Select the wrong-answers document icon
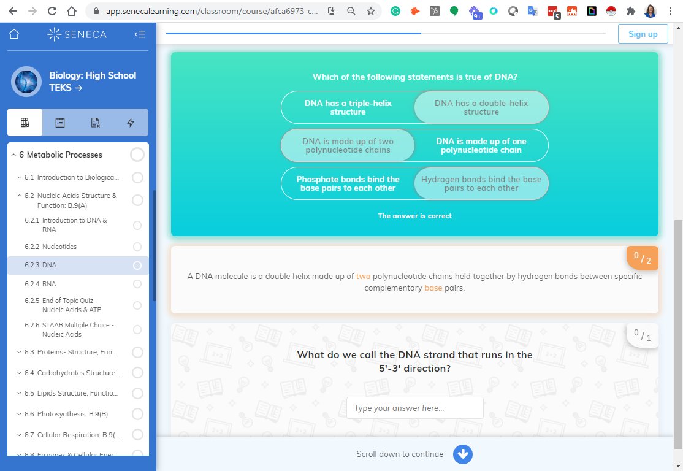This screenshot has height=471, width=683. click(x=95, y=123)
